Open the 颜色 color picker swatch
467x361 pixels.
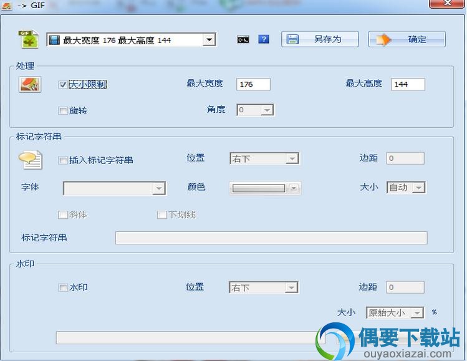coord(265,188)
